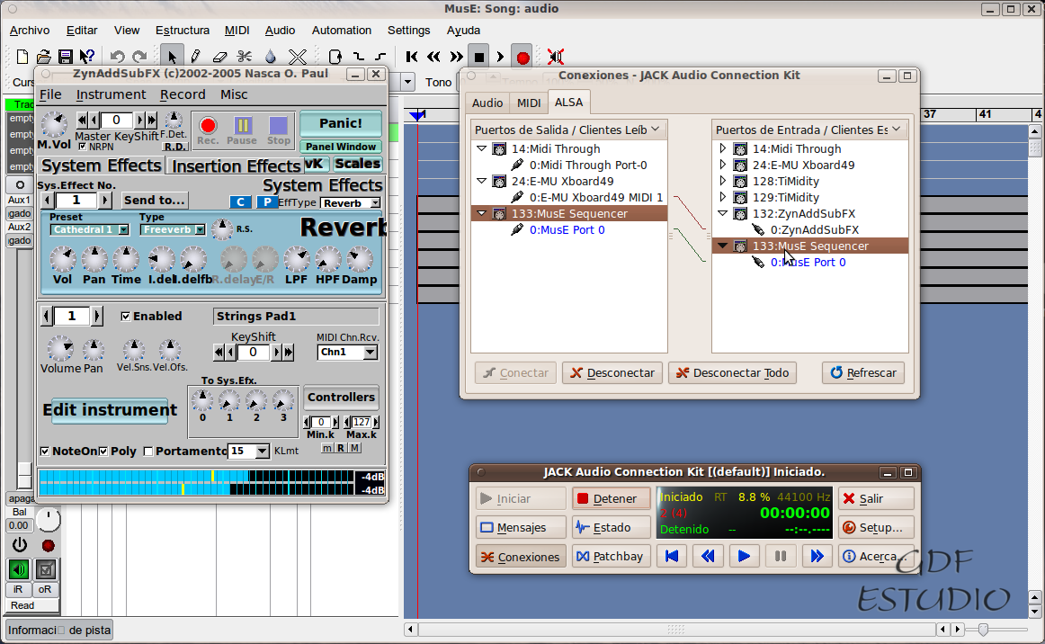Open the Estructura menu
Viewport: 1045px width, 644px height.
point(182,30)
